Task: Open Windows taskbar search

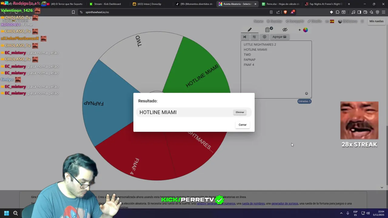Action: tap(16, 213)
